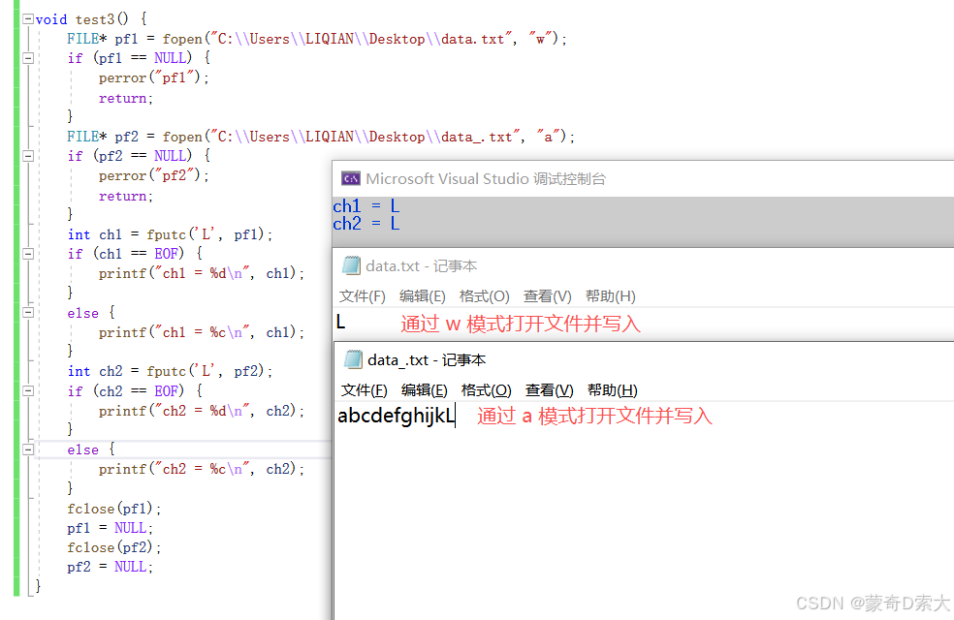
Task: Click the pf2 = NULL line
Action: click(x=111, y=567)
